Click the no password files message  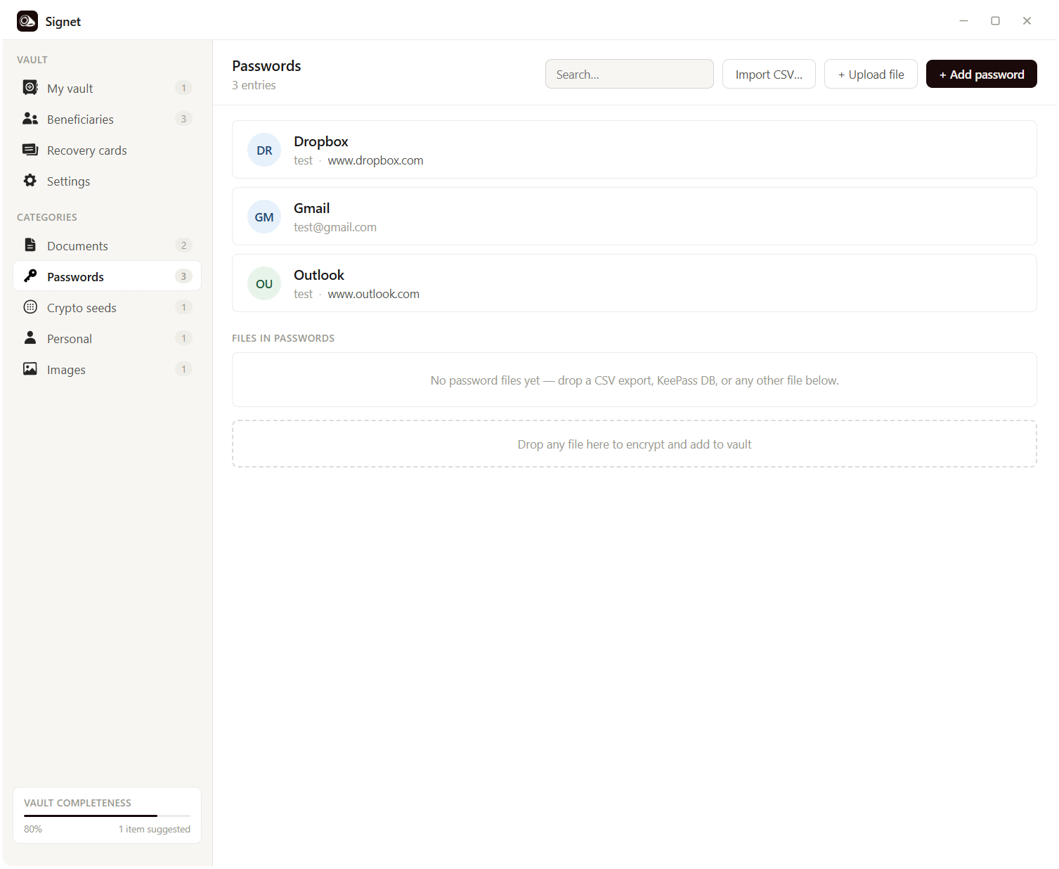(x=634, y=380)
